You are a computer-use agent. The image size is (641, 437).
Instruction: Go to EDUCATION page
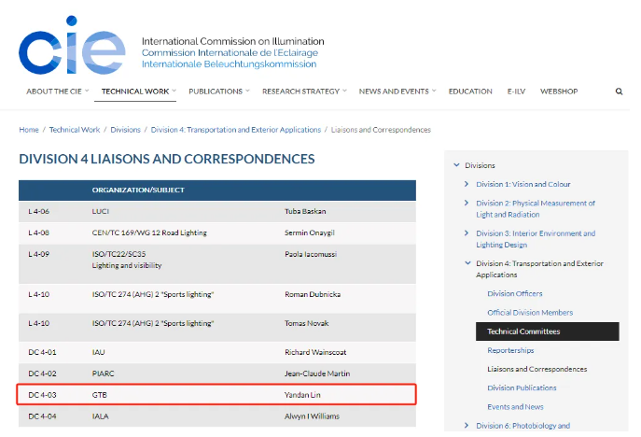[x=470, y=92]
